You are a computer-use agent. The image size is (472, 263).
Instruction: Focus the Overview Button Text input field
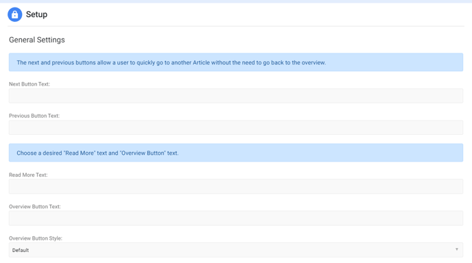pos(236,218)
